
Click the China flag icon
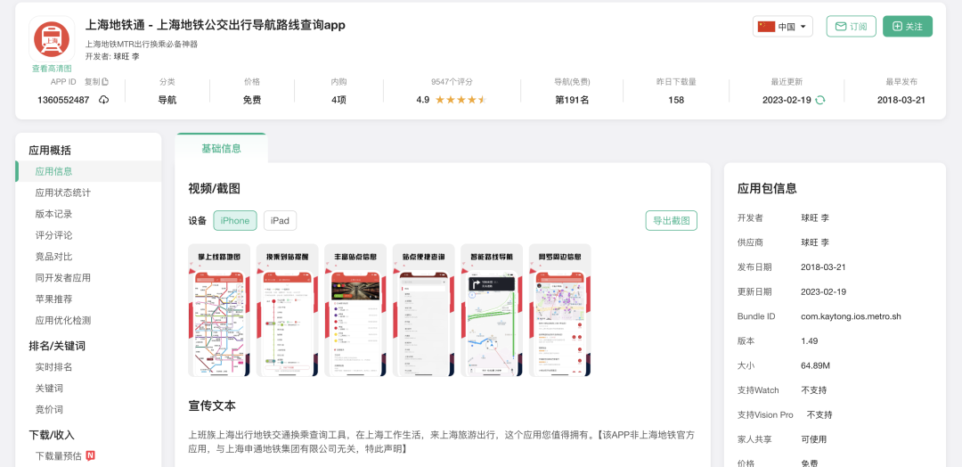(766, 27)
